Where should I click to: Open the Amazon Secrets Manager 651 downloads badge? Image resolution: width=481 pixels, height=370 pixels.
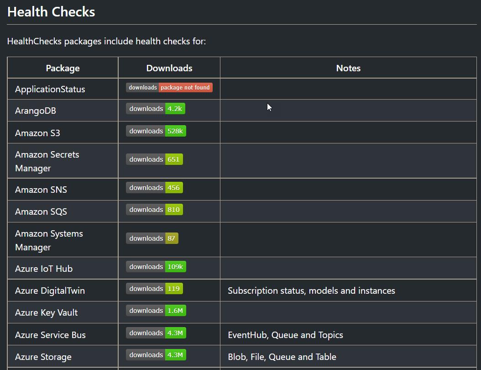(154, 159)
